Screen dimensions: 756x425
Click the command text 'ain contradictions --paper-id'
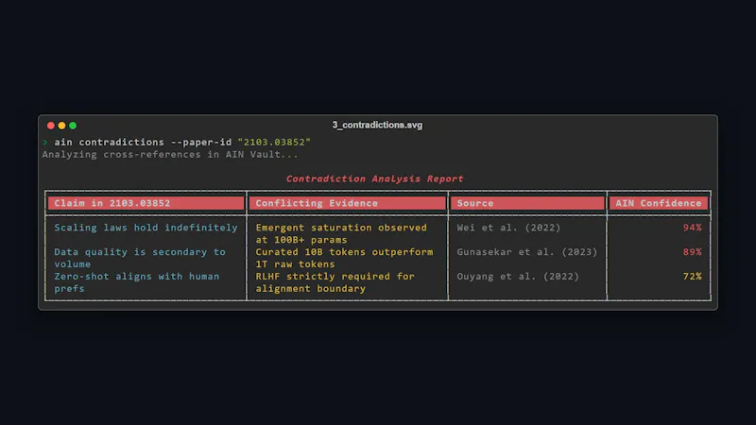143,143
